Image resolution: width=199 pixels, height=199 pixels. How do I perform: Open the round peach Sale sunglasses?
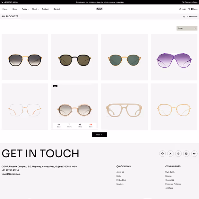[x=74, y=107]
